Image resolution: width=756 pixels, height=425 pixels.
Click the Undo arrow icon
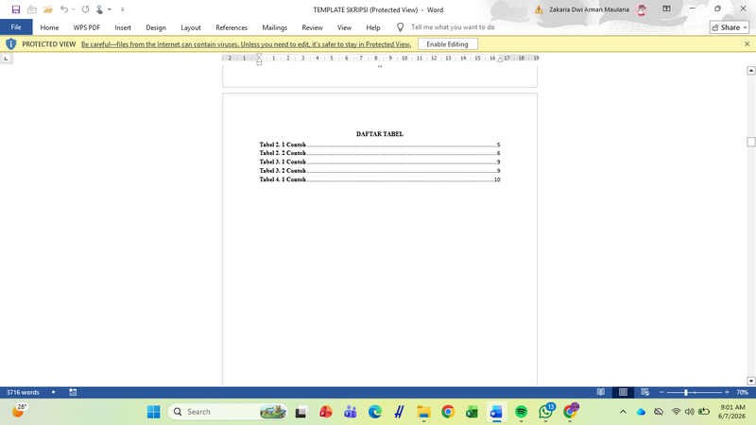(64, 9)
